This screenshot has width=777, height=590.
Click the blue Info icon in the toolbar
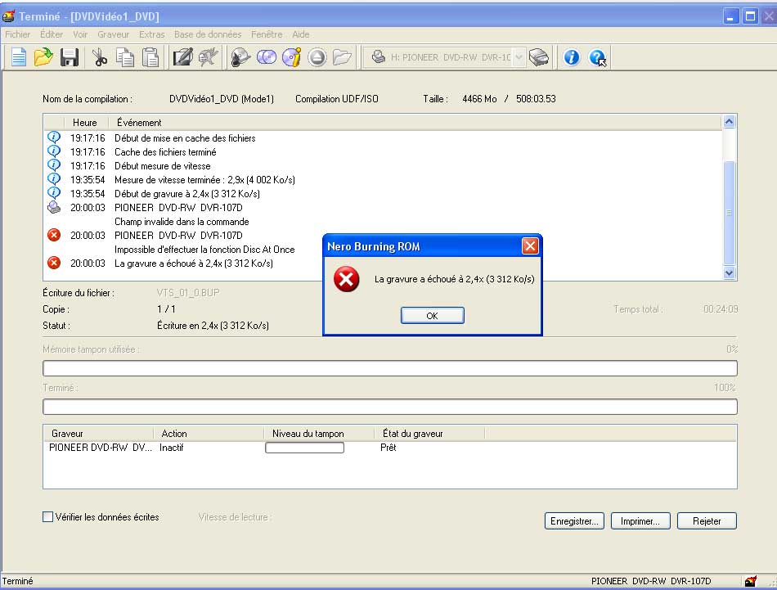tap(572, 57)
